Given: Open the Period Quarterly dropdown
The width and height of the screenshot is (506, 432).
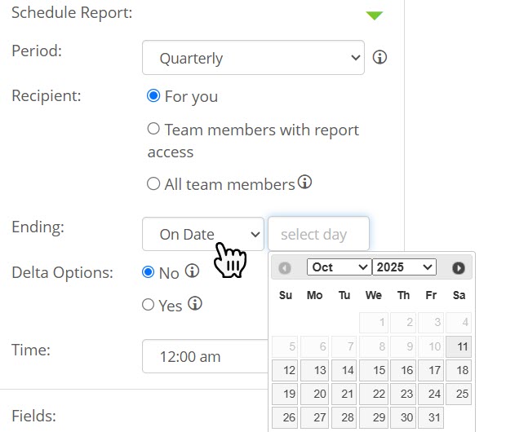Looking at the screenshot, I should [253, 58].
